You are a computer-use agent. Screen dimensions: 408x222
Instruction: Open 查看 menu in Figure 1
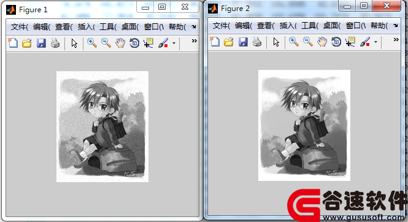pyautogui.click(x=64, y=26)
